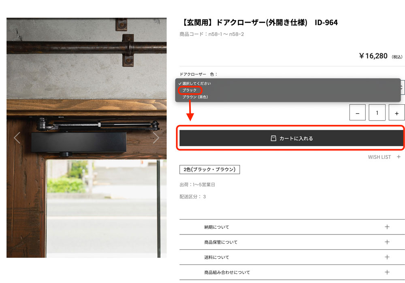
Task: Expand the 納期について section
Action: pos(292,227)
